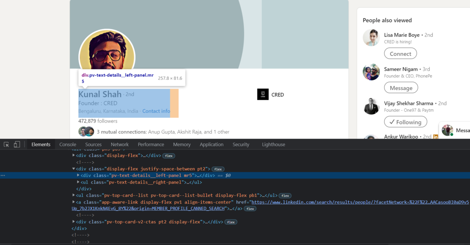
Task: Click Founder & CEO, PhonePe subtitle
Action: pyautogui.click(x=408, y=76)
